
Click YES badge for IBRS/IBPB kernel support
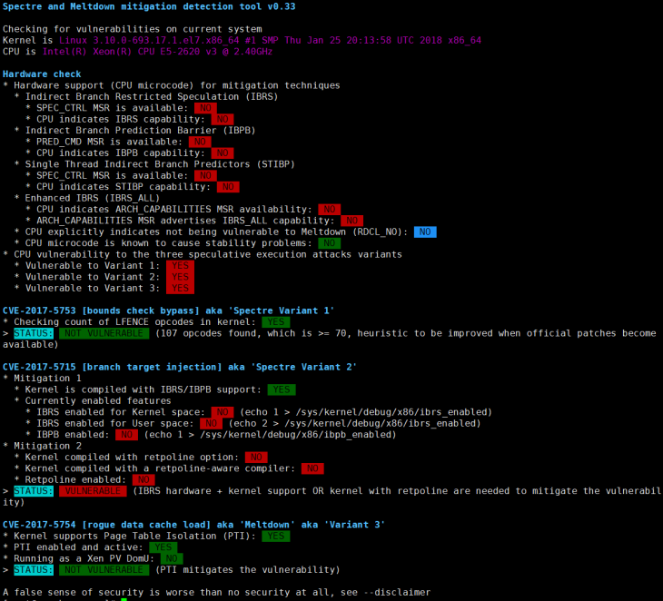(281, 389)
